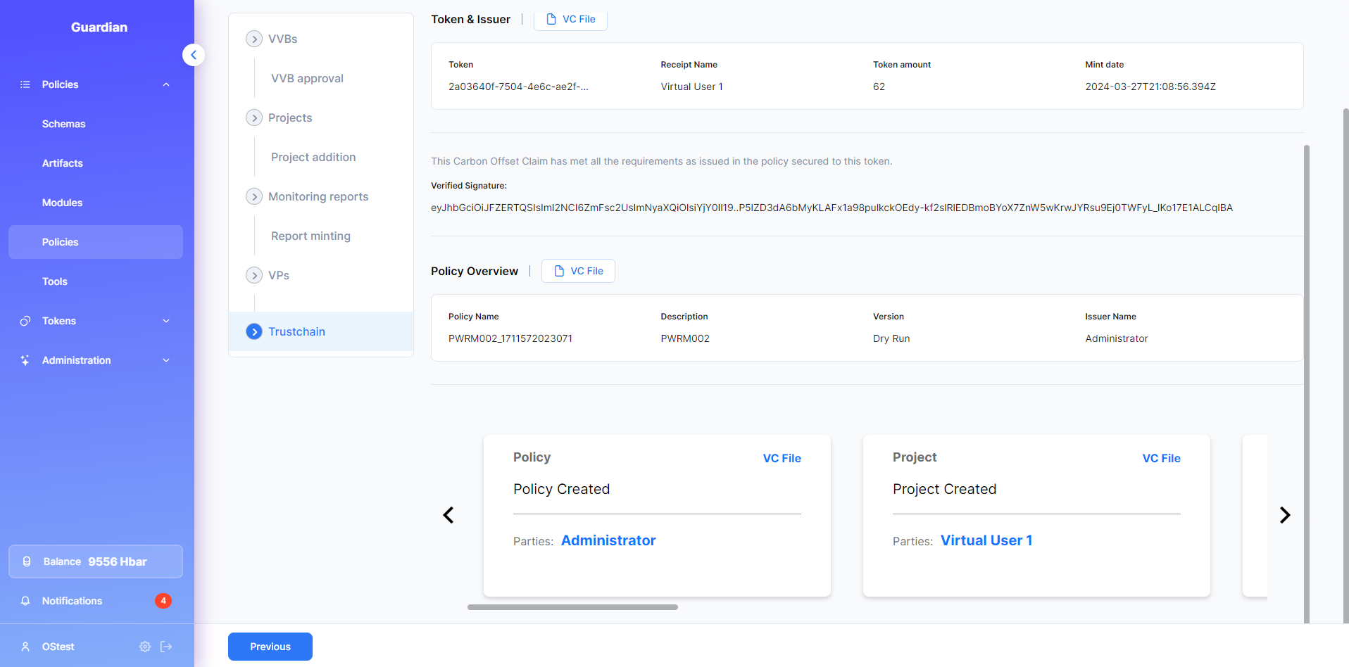1349x667 pixels.
Task: Expand the Administration menu in the sidebar
Action: click(166, 360)
